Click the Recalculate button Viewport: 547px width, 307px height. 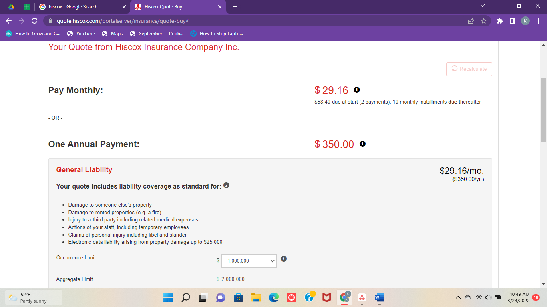pos(469,69)
